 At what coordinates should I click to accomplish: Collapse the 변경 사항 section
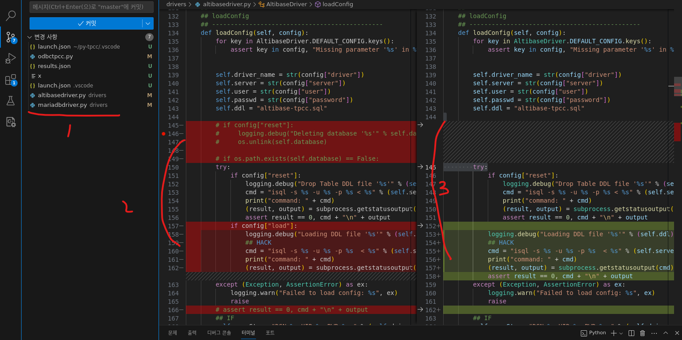coord(30,37)
